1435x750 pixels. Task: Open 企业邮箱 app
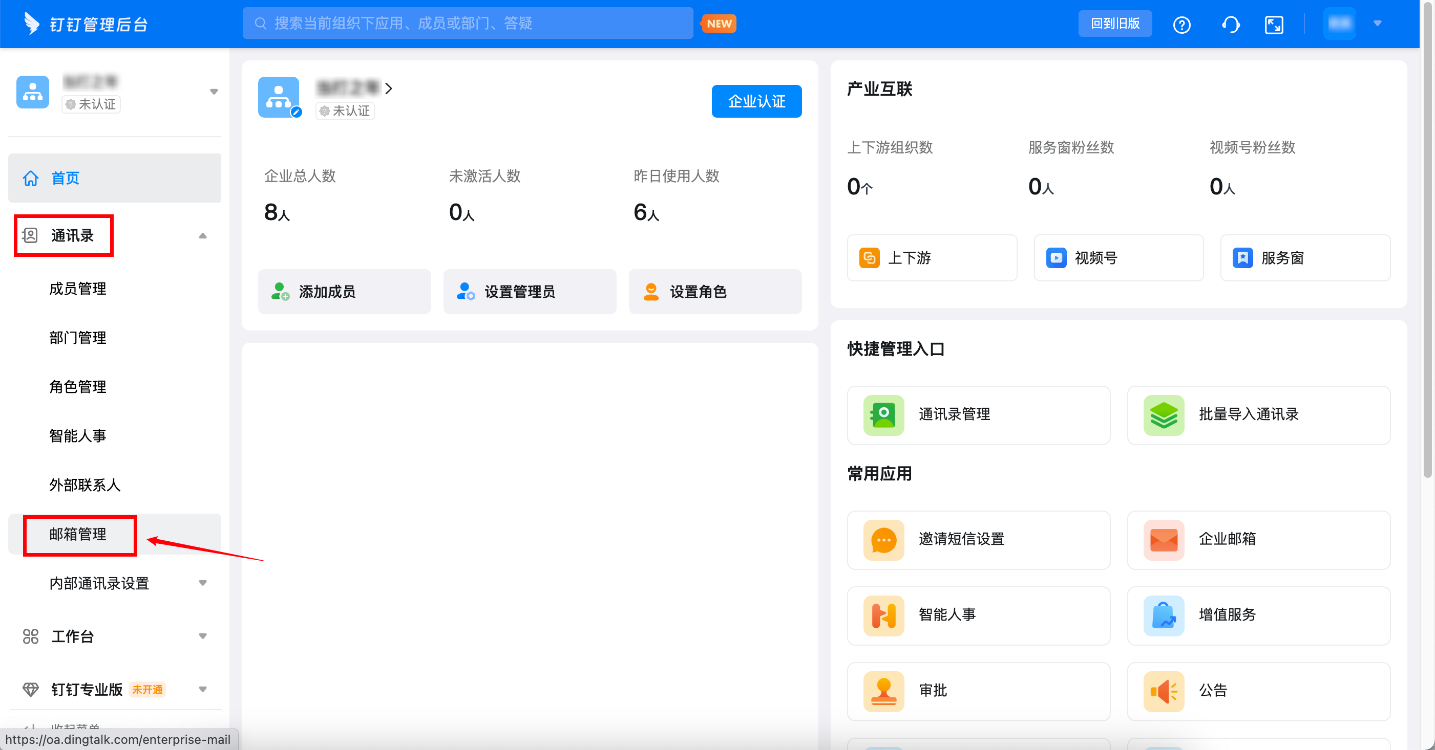point(1258,540)
